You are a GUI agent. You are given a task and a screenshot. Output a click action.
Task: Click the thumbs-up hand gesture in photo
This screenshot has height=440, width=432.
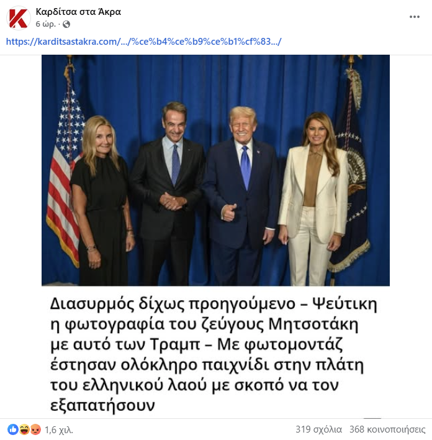229,213
